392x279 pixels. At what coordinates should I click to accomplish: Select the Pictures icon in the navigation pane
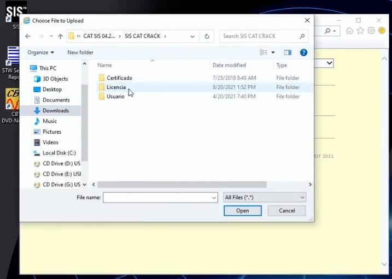click(37, 132)
